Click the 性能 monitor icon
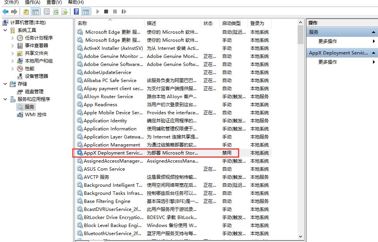 coord(20,69)
